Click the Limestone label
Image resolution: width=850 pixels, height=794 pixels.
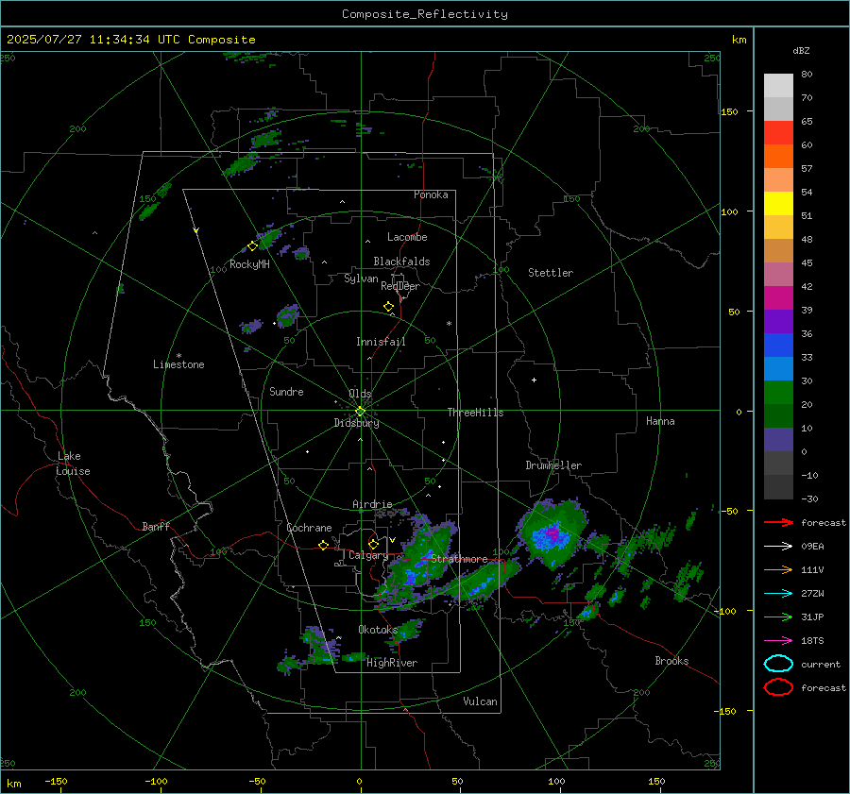(x=178, y=364)
